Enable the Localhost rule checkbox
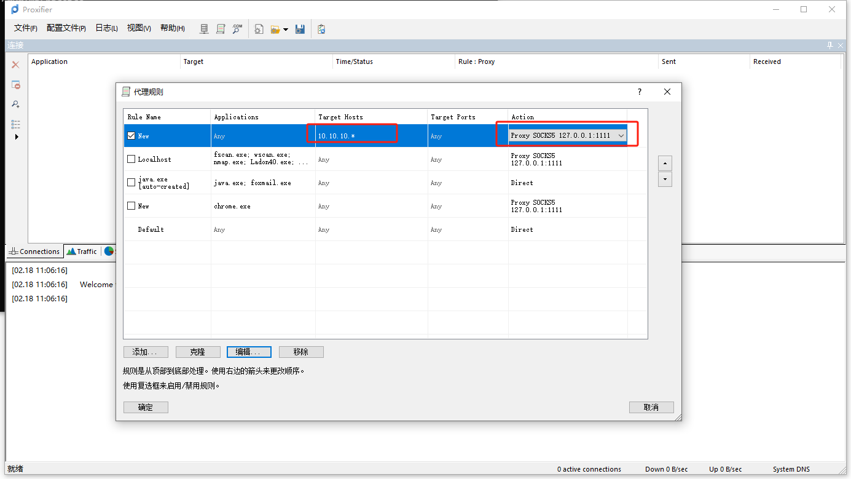 131,159
